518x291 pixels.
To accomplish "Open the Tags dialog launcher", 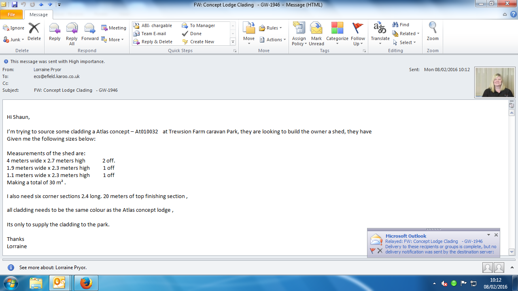I will point(364,51).
